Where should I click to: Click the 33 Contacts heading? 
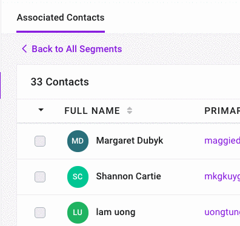(59, 82)
